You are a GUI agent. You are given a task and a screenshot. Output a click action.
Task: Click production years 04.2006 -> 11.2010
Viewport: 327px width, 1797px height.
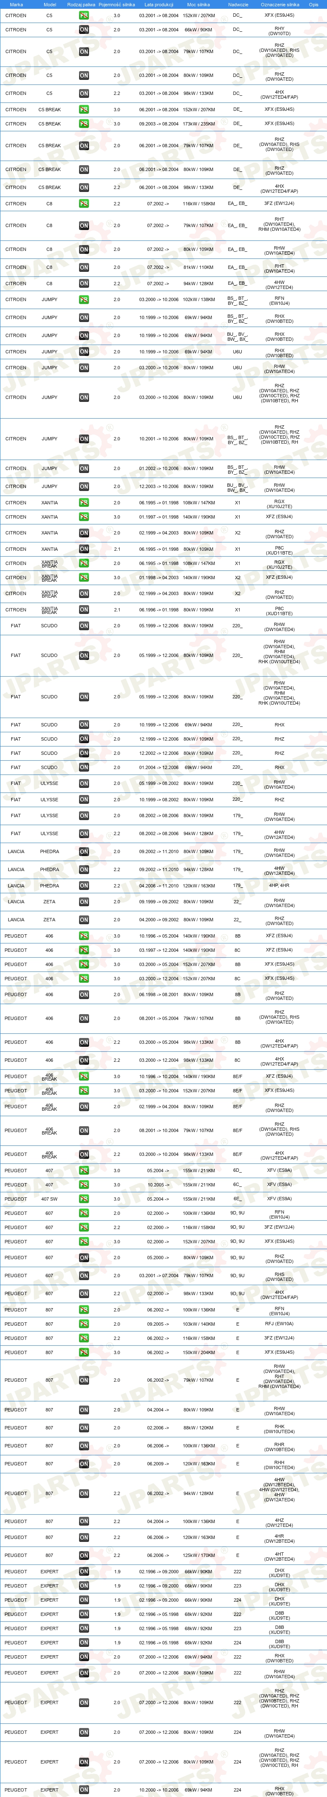pos(159,886)
